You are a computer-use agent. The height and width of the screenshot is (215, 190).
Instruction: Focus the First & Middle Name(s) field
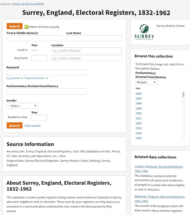pyautogui.click(x=34, y=38)
